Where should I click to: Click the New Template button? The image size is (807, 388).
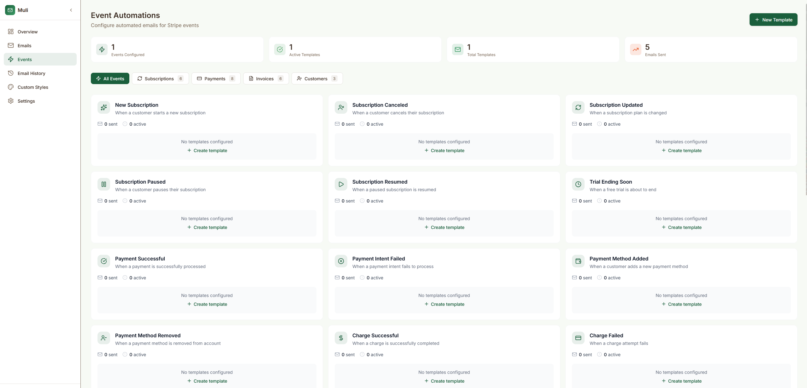click(773, 19)
